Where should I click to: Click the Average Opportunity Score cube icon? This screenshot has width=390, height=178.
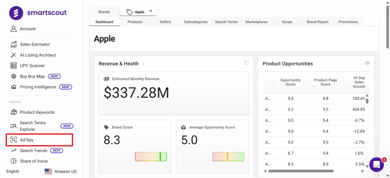tap(184, 127)
